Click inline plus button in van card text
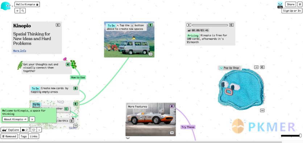 132,25
